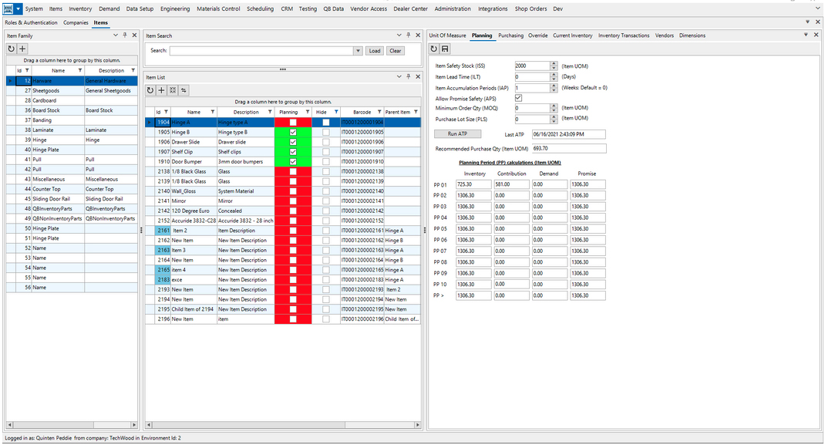The height and width of the screenshot is (445, 825).
Task: Filter the Item List Id column
Action: (167, 112)
